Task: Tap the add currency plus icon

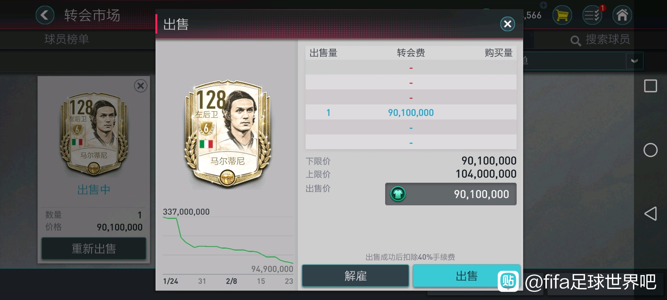Action: [x=544, y=5]
